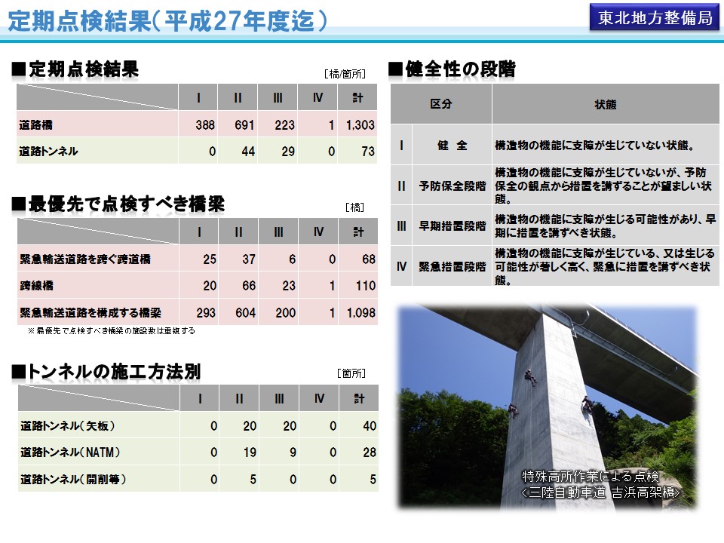
Task: Select the 道路トンネル(開削等) row label
Action: 73,479
